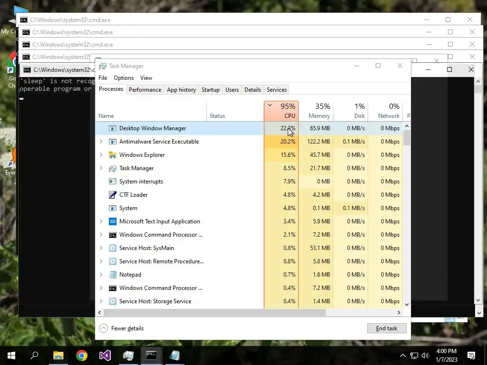The image size is (487, 365).
Task: Expand Service Host: Remote Procedure group
Action: coord(101,261)
